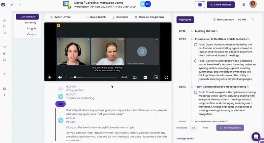Viewport: 264px width, 143px height.
Task: Click Switch Layout
Action: [60, 17]
